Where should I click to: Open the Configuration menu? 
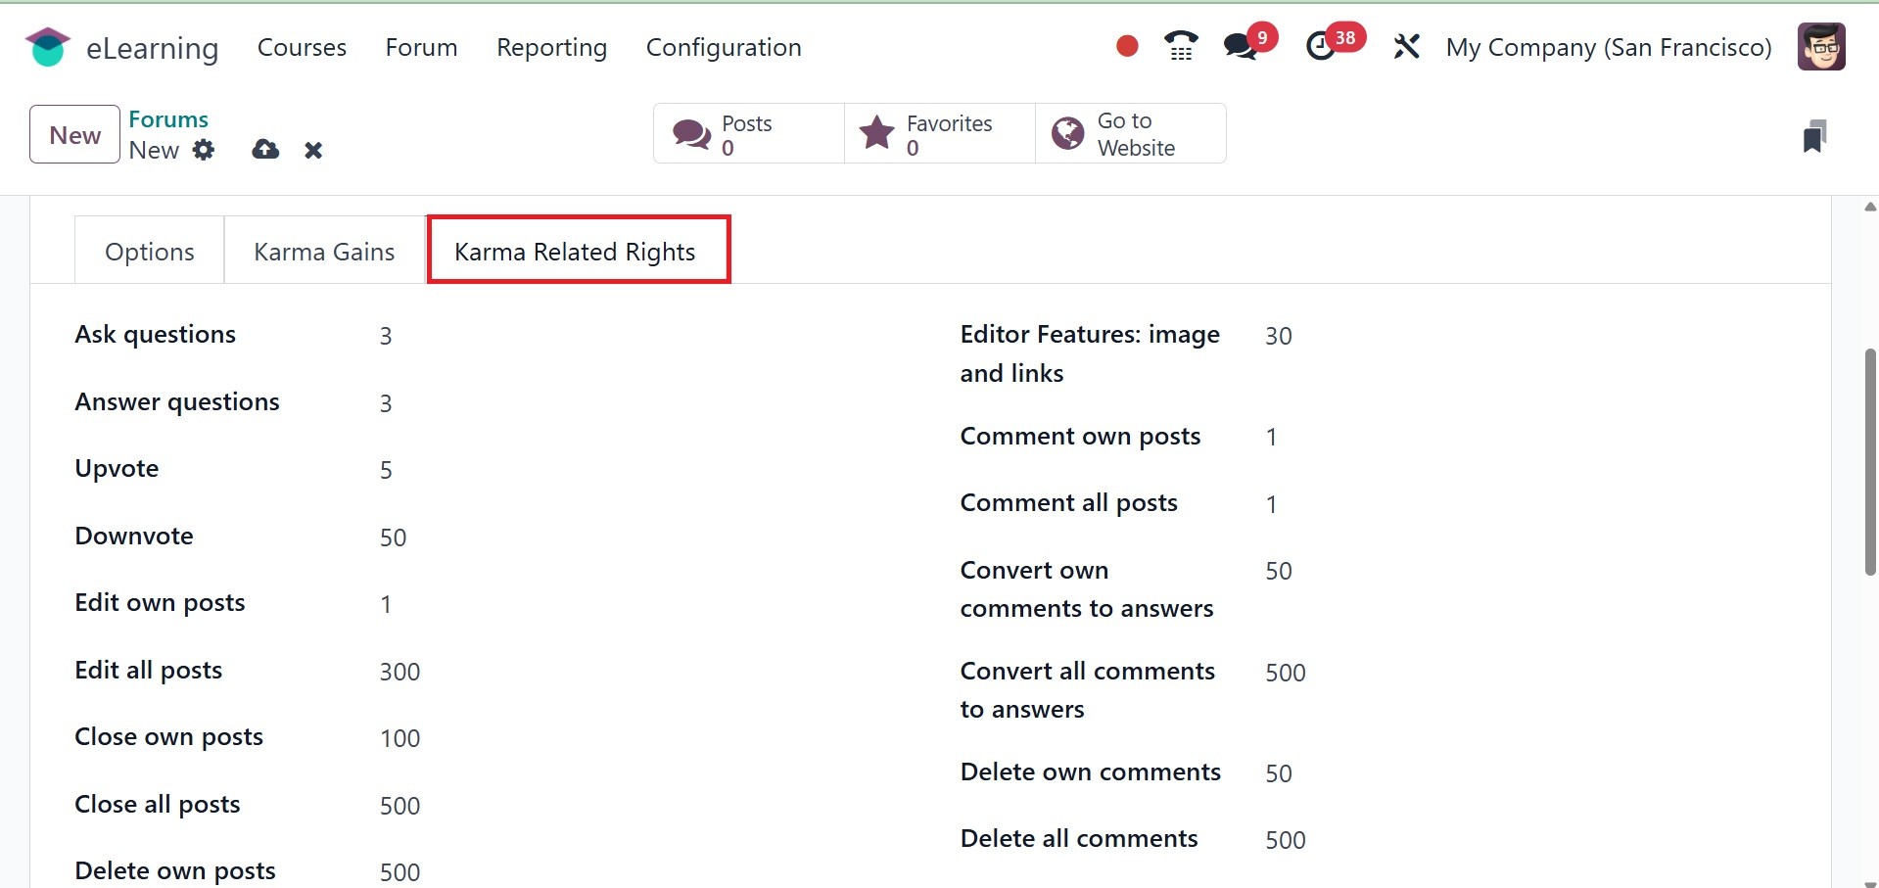coord(724,47)
